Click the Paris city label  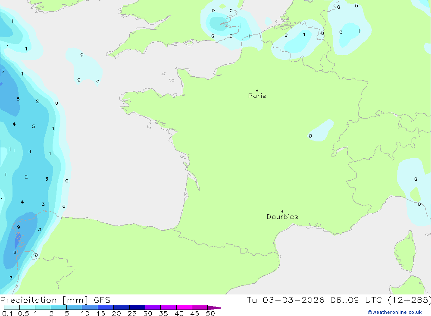(257, 96)
